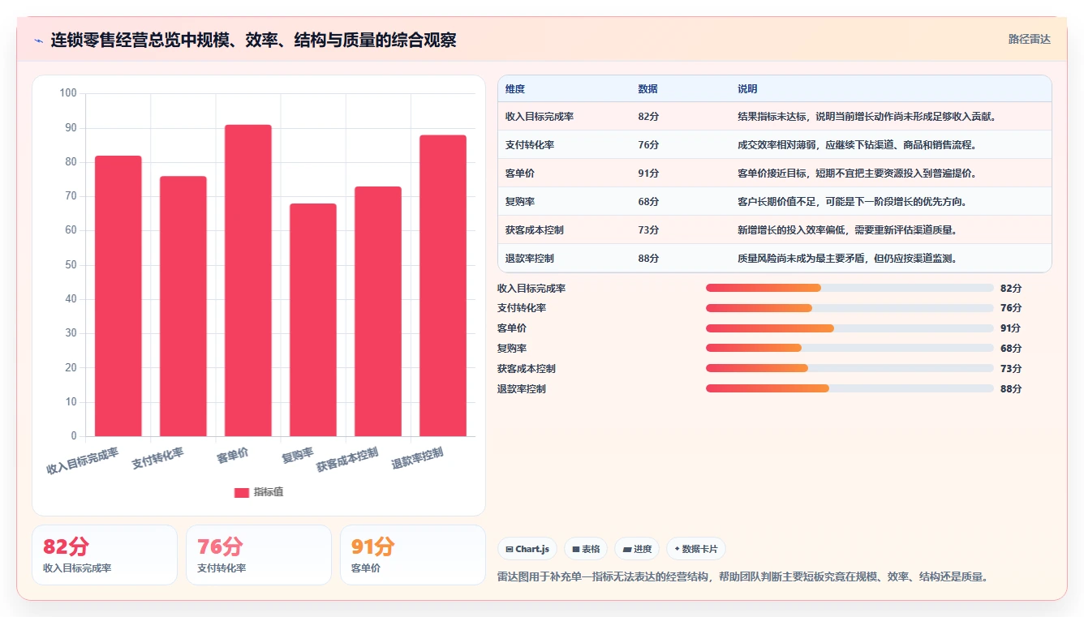Click the 路径雷达 label in the header
This screenshot has height=617, width=1084.
point(1029,39)
